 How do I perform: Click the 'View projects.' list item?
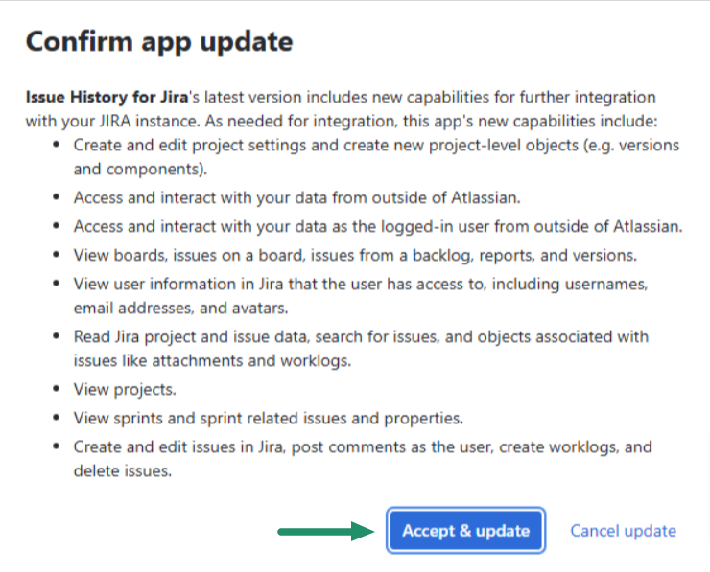click(125, 390)
